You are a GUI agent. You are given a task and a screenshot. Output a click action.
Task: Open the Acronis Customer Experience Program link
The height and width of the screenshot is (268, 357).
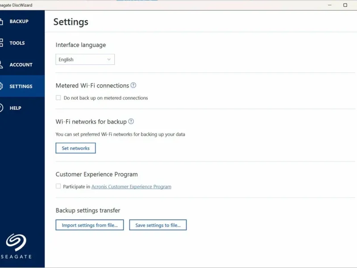131,187
